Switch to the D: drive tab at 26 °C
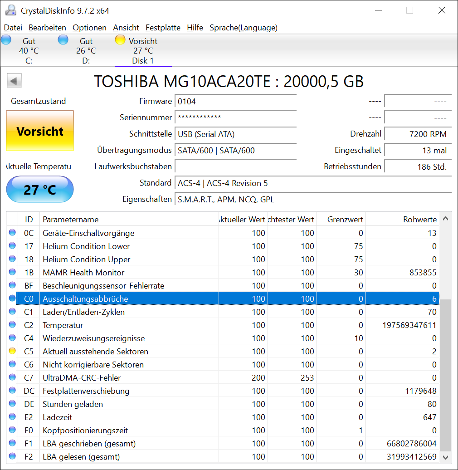This screenshot has height=470, width=458. point(86,51)
